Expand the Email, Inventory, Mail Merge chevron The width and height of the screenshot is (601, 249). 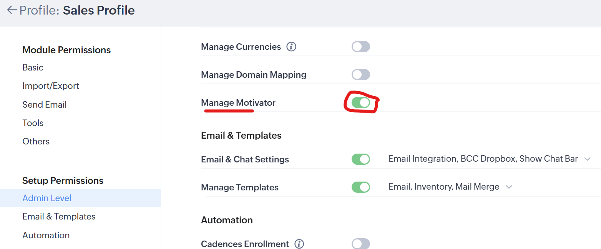[x=509, y=187]
